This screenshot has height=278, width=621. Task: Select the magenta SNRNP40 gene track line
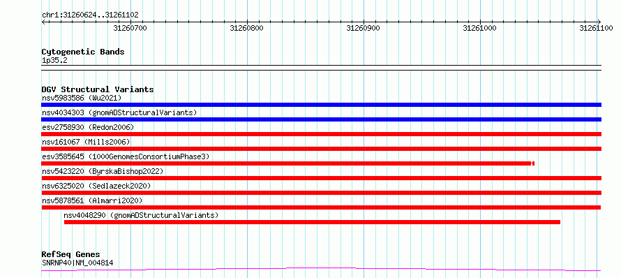321,270
